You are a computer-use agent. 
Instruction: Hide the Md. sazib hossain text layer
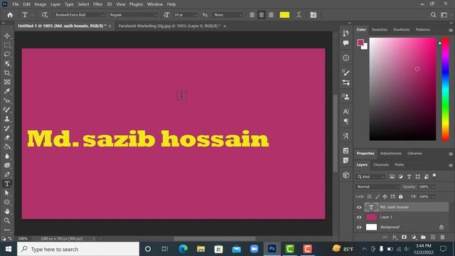point(359,207)
